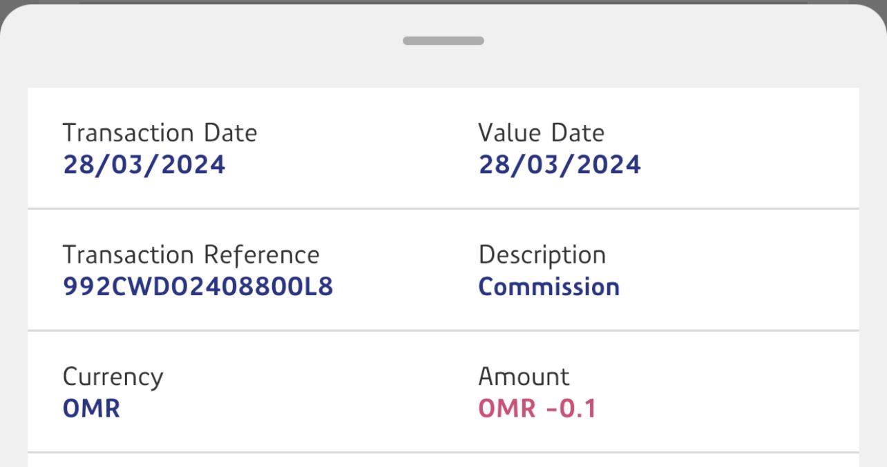Image resolution: width=887 pixels, height=467 pixels.
Task: Click the "Currency" label
Action: pos(113,377)
